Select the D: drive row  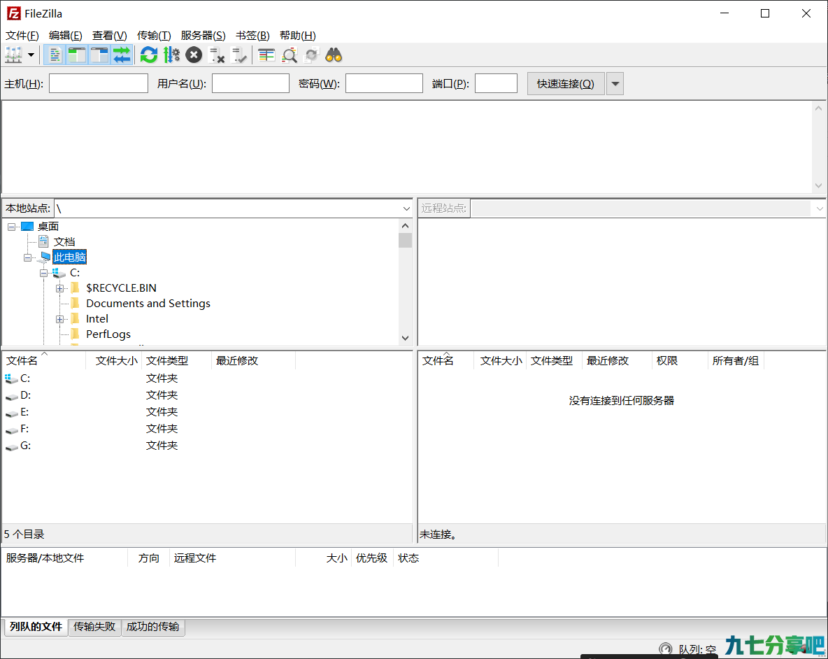[x=207, y=395]
